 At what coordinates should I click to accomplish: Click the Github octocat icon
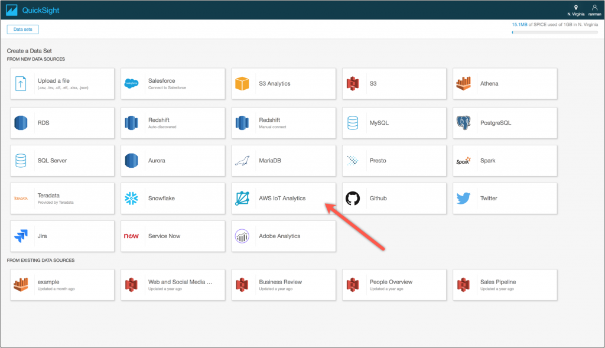pyautogui.click(x=353, y=199)
